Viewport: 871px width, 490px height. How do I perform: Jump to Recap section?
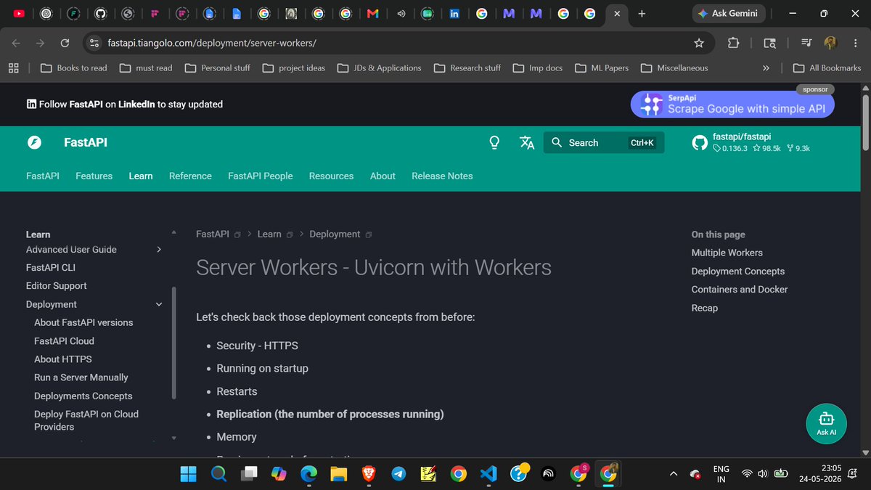pos(705,308)
